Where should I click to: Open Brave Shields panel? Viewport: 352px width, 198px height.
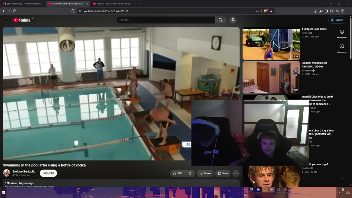[x=265, y=11]
